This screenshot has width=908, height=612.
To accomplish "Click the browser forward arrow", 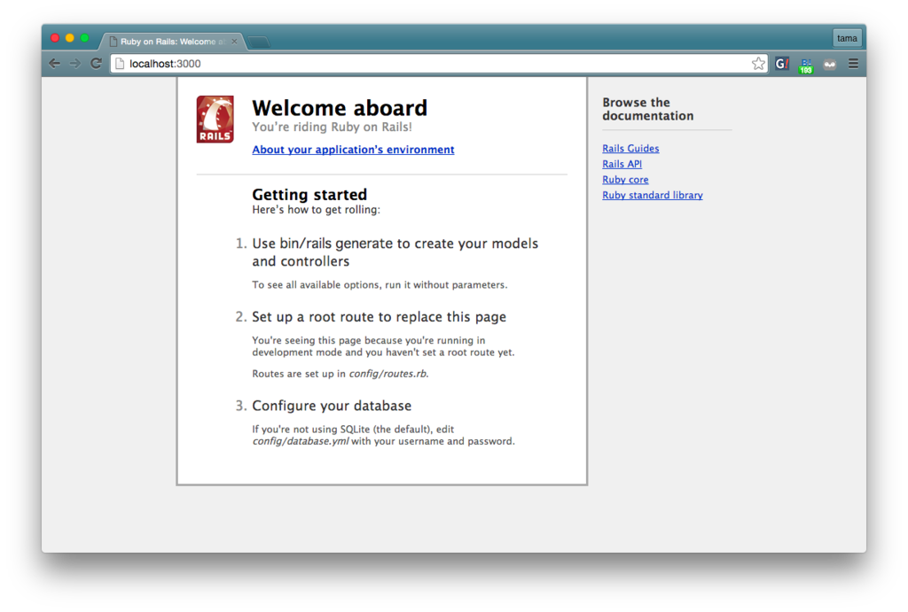I will click(x=75, y=64).
